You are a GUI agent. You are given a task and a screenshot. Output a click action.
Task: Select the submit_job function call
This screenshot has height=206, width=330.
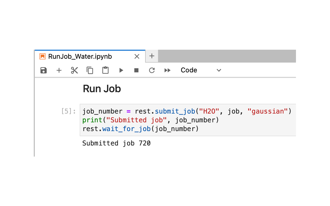click(x=175, y=111)
